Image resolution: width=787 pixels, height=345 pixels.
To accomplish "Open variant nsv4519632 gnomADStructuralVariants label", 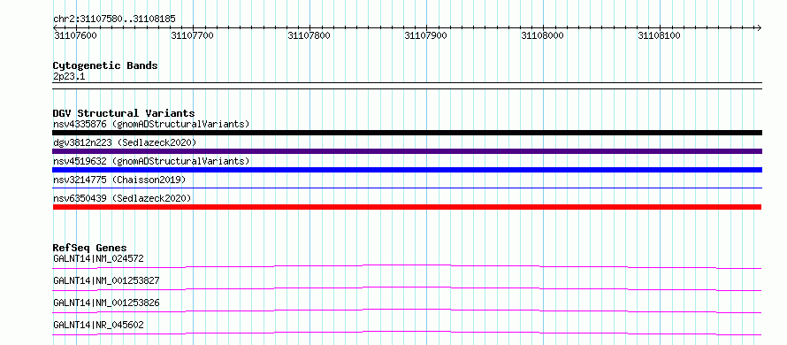I will 151,161.
